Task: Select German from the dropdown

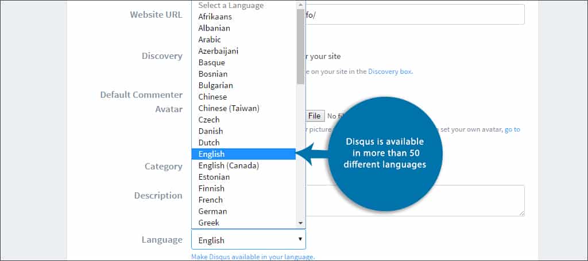Action: point(243,211)
